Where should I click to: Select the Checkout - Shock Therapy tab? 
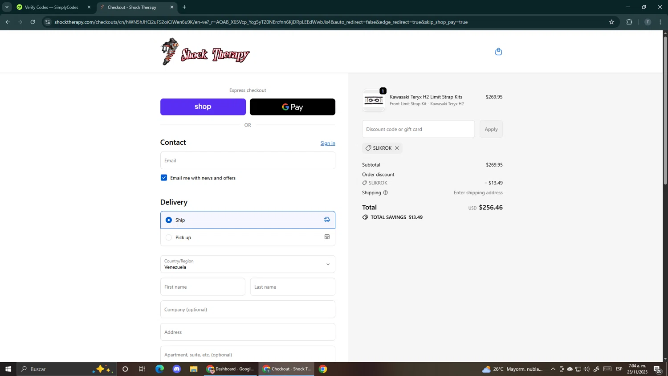click(136, 7)
